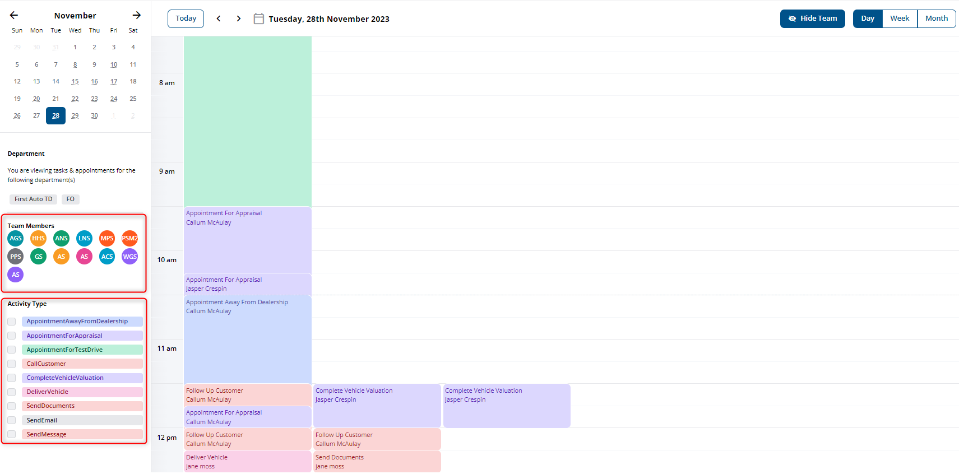Pick November 10 in mini calendar
This screenshot has width=959, height=474.
(x=114, y=64)
